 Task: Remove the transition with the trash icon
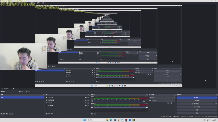point(171,103)
